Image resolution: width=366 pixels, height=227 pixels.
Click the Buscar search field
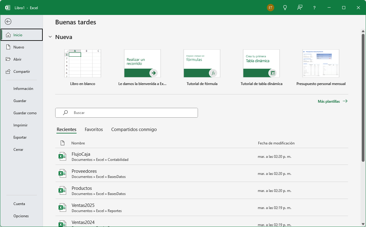[127, 112]
